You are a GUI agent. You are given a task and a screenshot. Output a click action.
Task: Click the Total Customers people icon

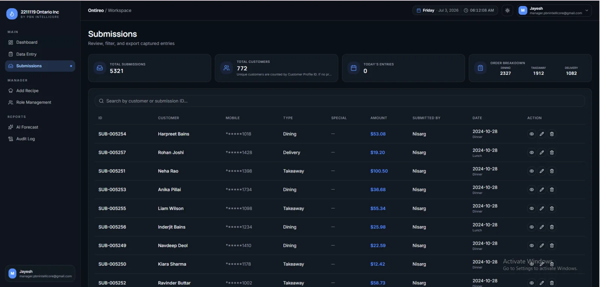coord(226,68)
